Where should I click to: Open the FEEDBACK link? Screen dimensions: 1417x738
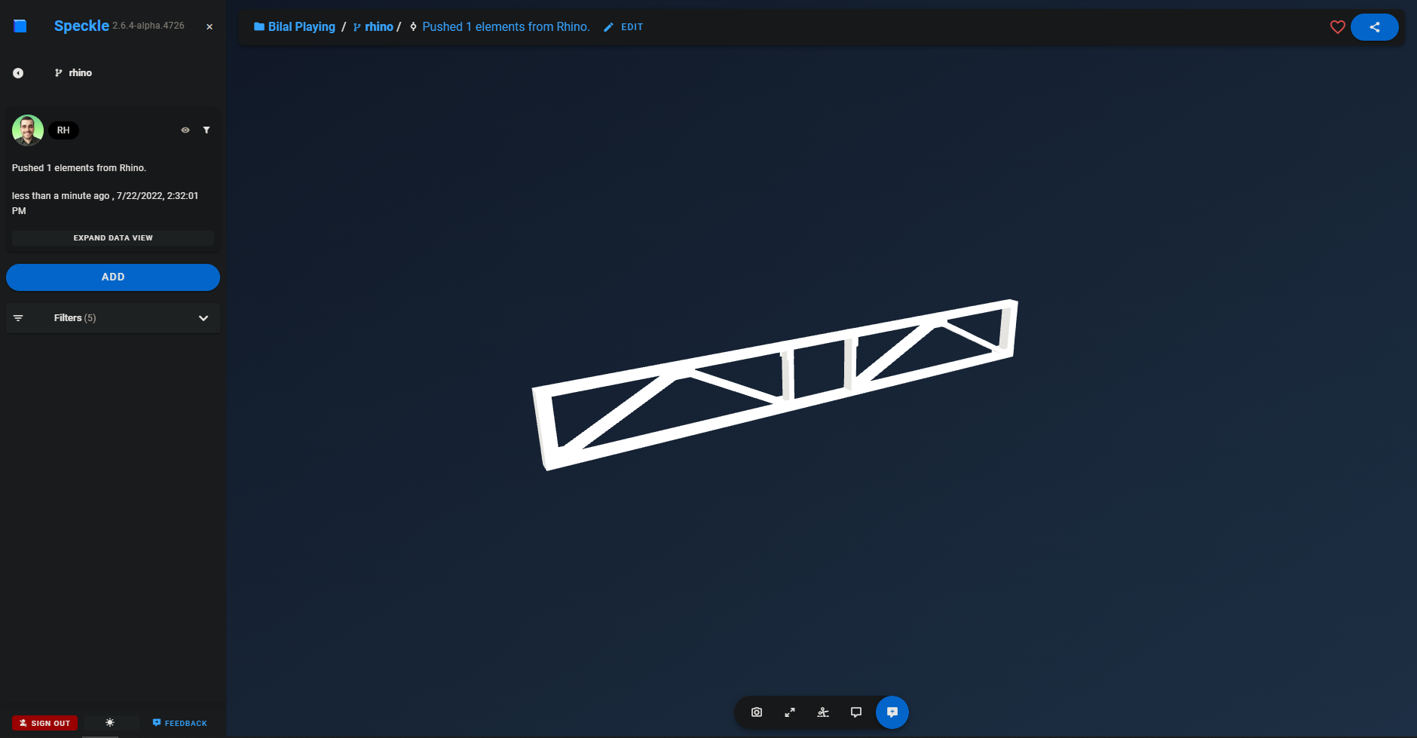click(x=179, y=722)
